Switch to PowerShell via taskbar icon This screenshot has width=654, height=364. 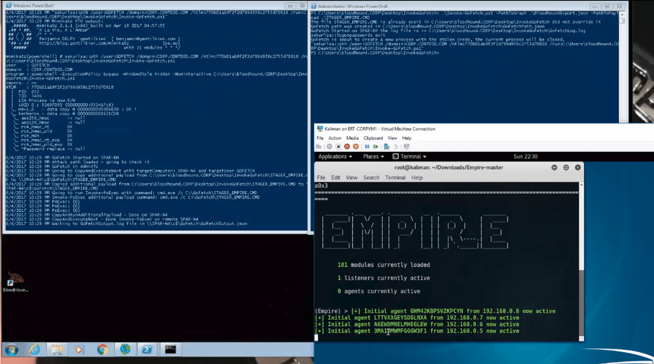pos(148,349)
